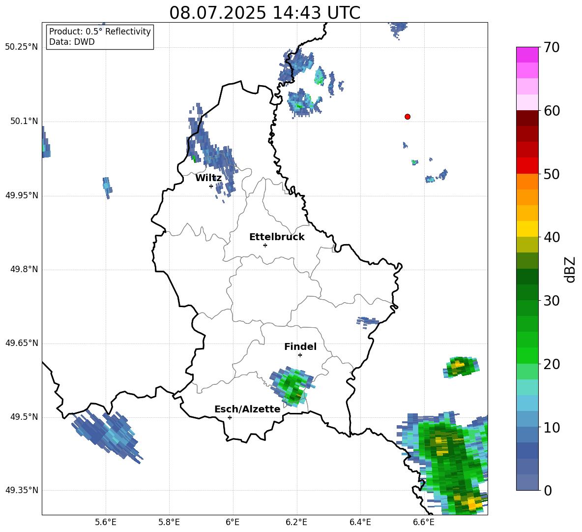Screen dimensions: 582x532
Task: Click the Findel station cross marker
Action: click(300, 355)
